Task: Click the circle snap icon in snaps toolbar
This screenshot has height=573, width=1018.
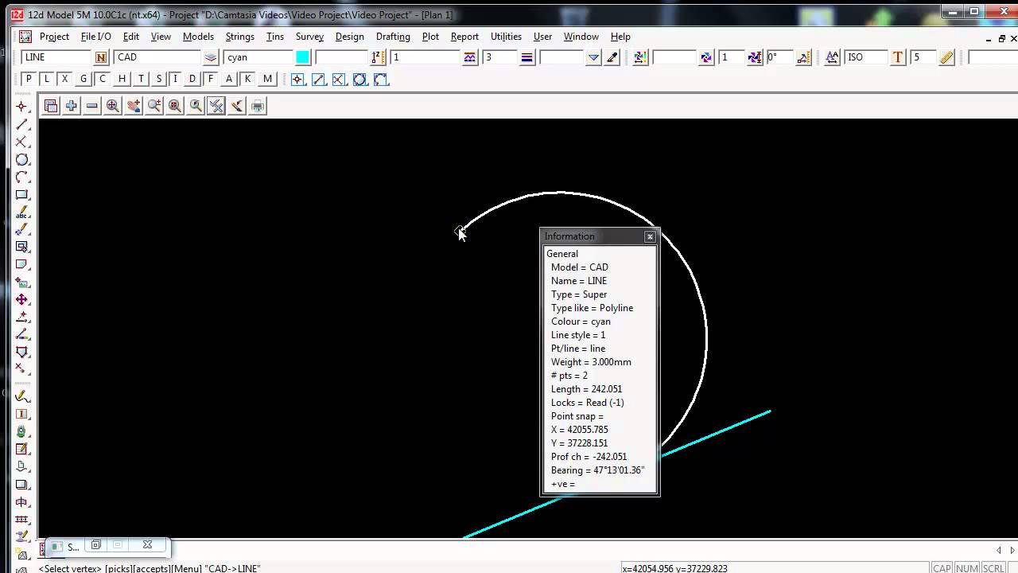Action: coord(359,80)
